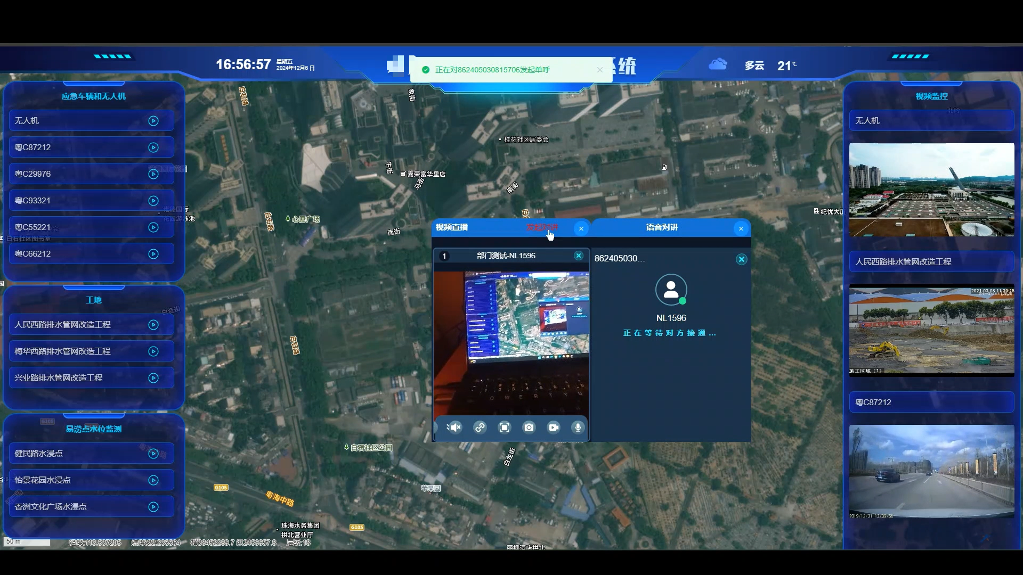Click the 粤海中路 road label
Image resolution: width=1023 pixels, height=575 pixels.
click(x=280, y=499)
